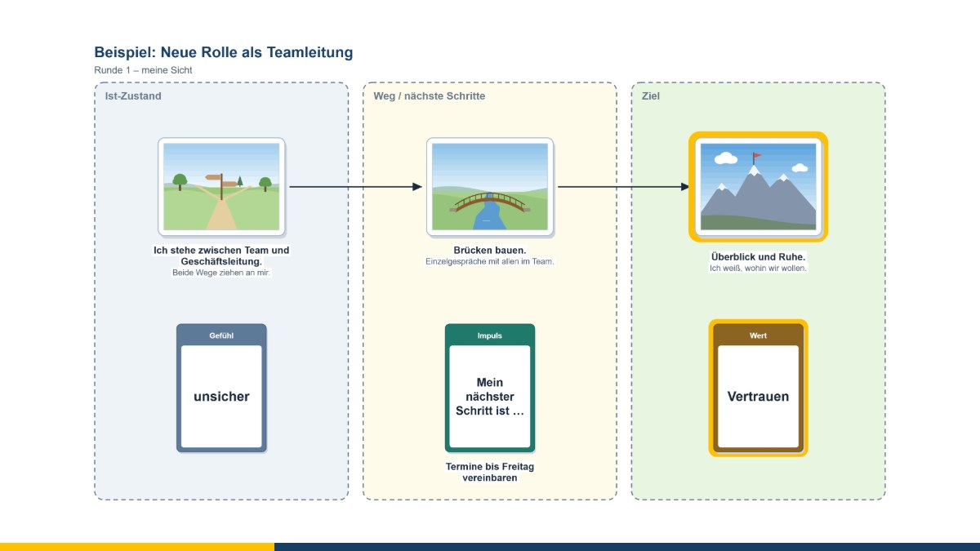Click the note 'Ich weiß, wohin wir wollen.'
This screenshot has height=551, width=980.
click(758, 269)
